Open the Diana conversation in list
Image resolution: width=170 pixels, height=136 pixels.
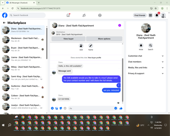click(23, 30)
